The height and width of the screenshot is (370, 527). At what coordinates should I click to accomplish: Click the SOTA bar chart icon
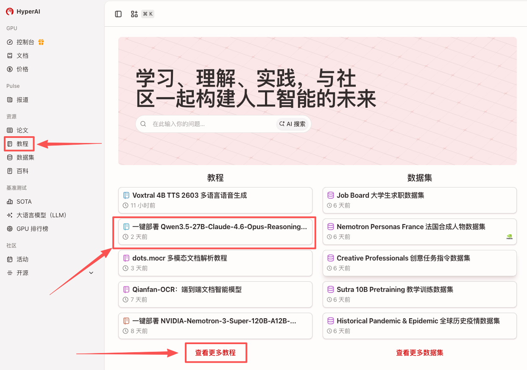tap(10, 202)
